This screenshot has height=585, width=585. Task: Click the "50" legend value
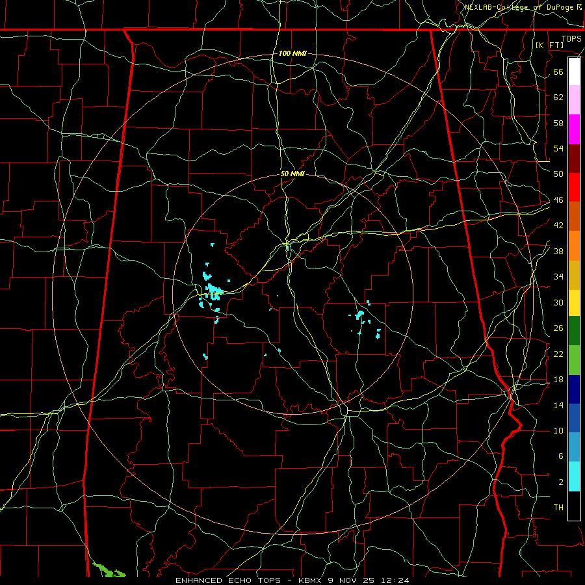(558, 174)
